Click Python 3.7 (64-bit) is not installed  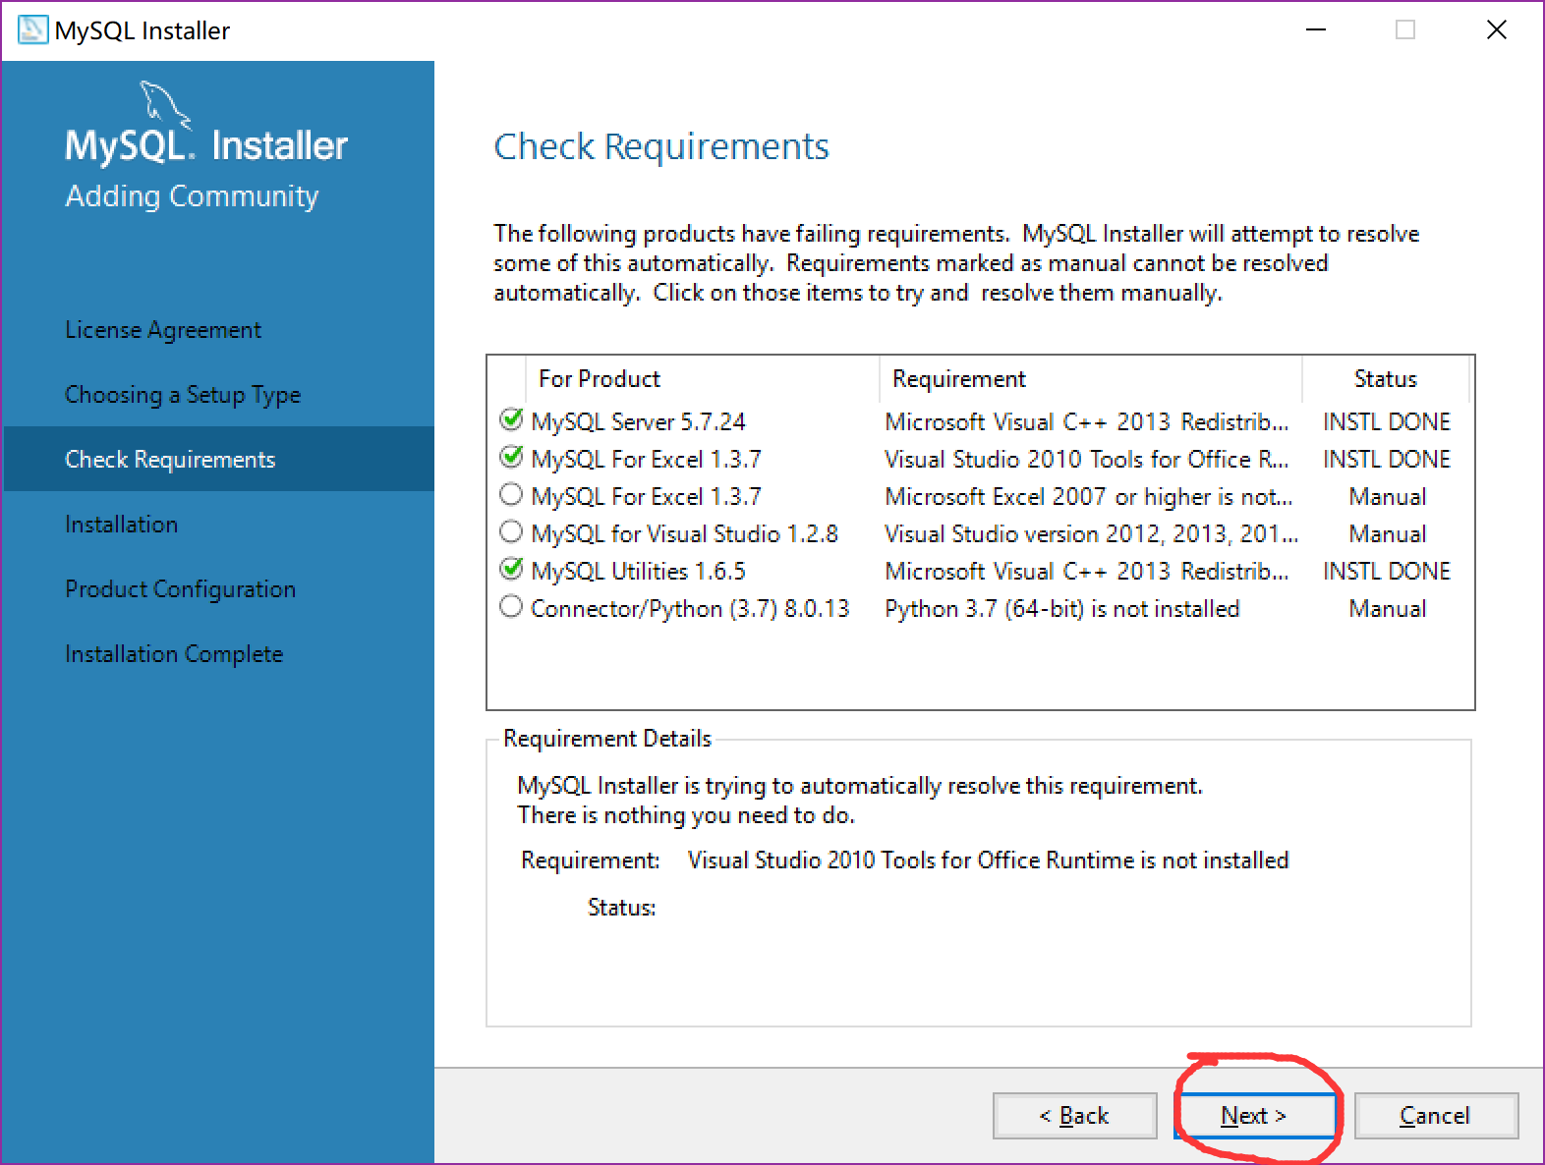[x=1061, y=608]
